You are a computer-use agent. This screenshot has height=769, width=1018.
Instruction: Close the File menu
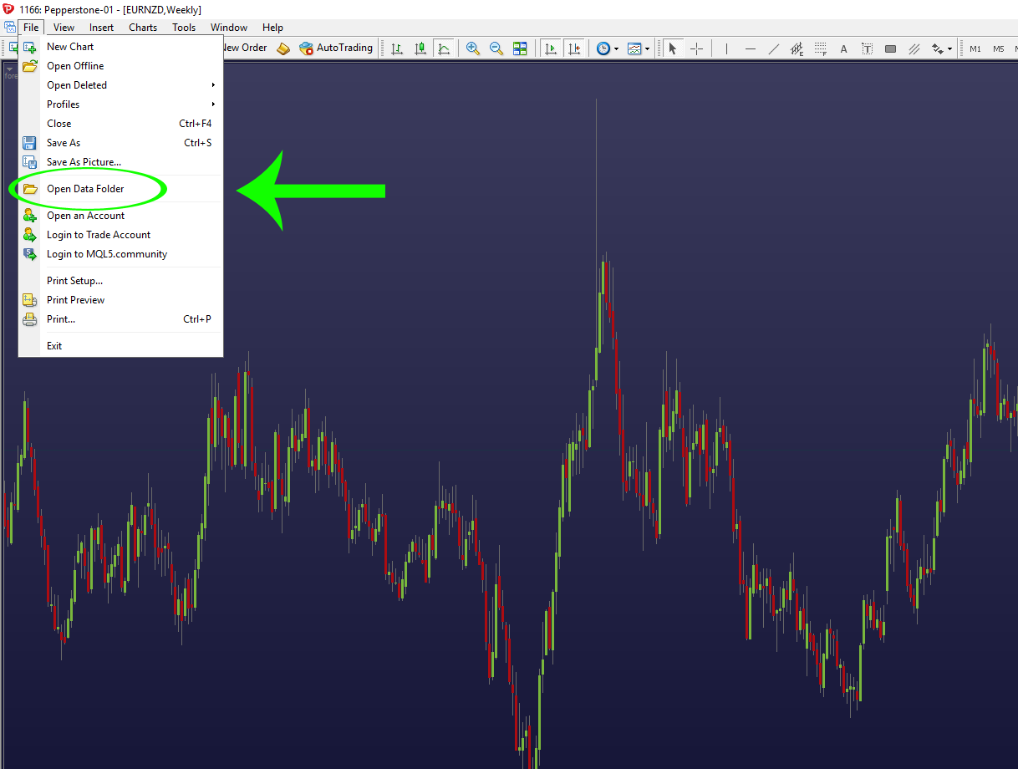(x=31, y=28)
